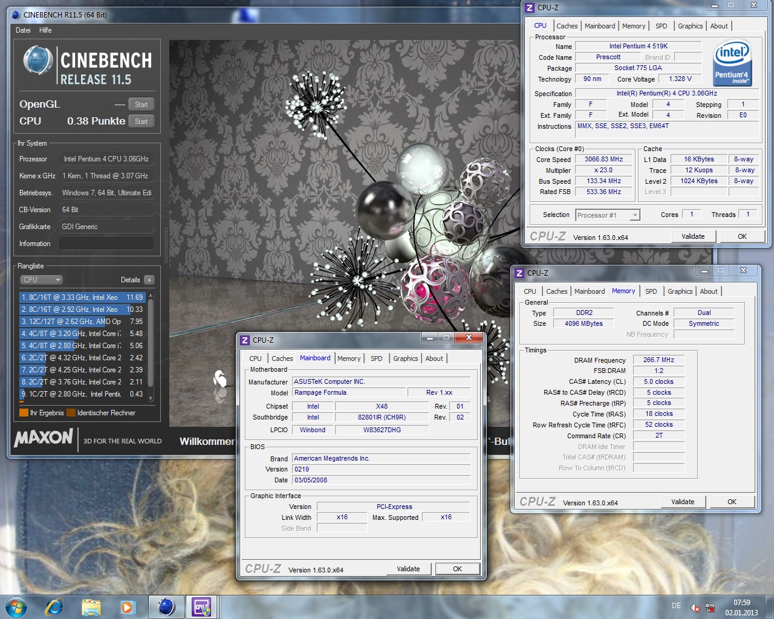Close the Mainboard CPU-Z window
The width and height of the screenshot is (774, 619).
(x=469, y=337)
